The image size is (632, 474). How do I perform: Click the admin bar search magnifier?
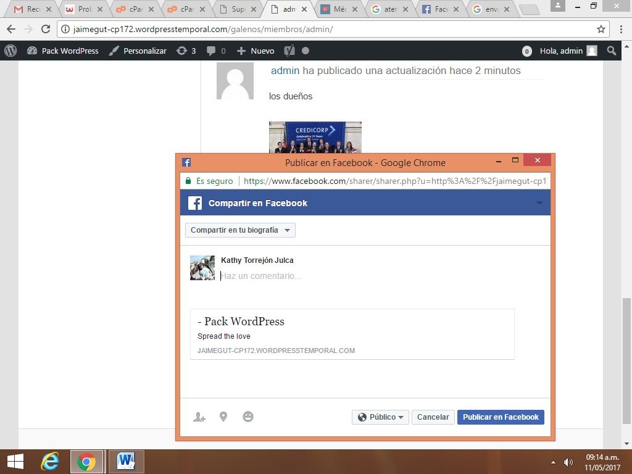point(612,51)
